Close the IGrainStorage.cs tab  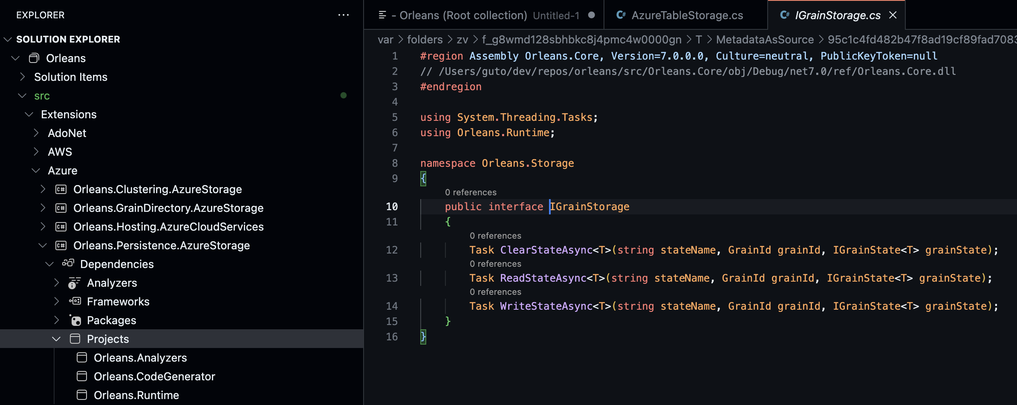tap(893, 15)
